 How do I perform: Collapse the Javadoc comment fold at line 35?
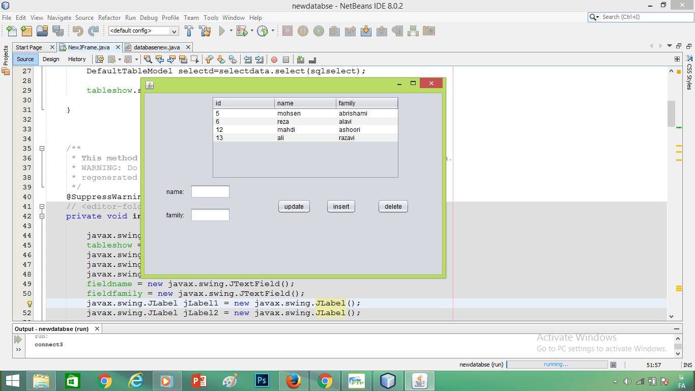point(42,149)
